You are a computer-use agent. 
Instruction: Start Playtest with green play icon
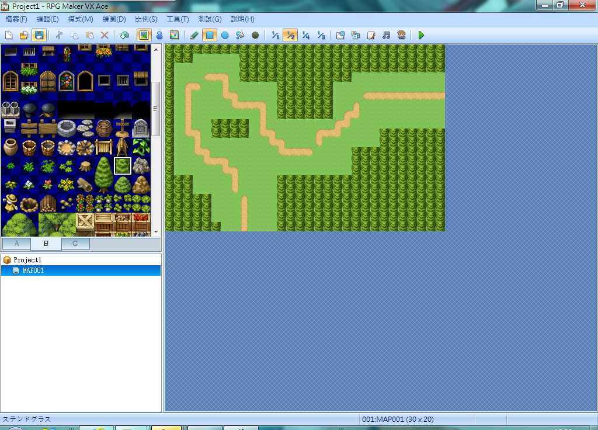click(421, 36)
